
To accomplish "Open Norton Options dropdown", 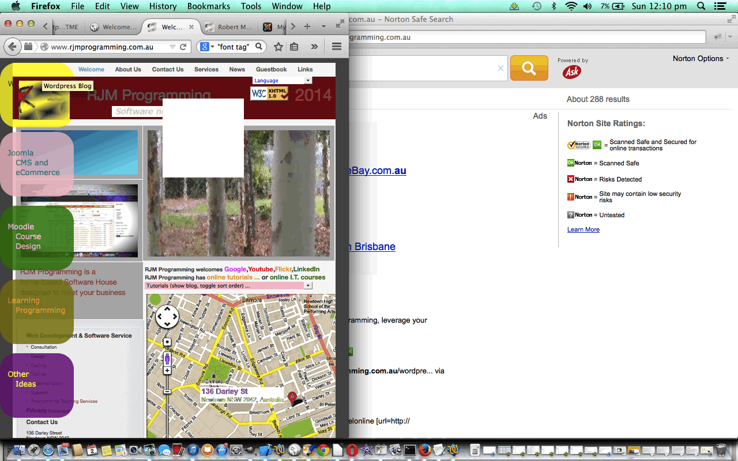I will click(701, 59).
